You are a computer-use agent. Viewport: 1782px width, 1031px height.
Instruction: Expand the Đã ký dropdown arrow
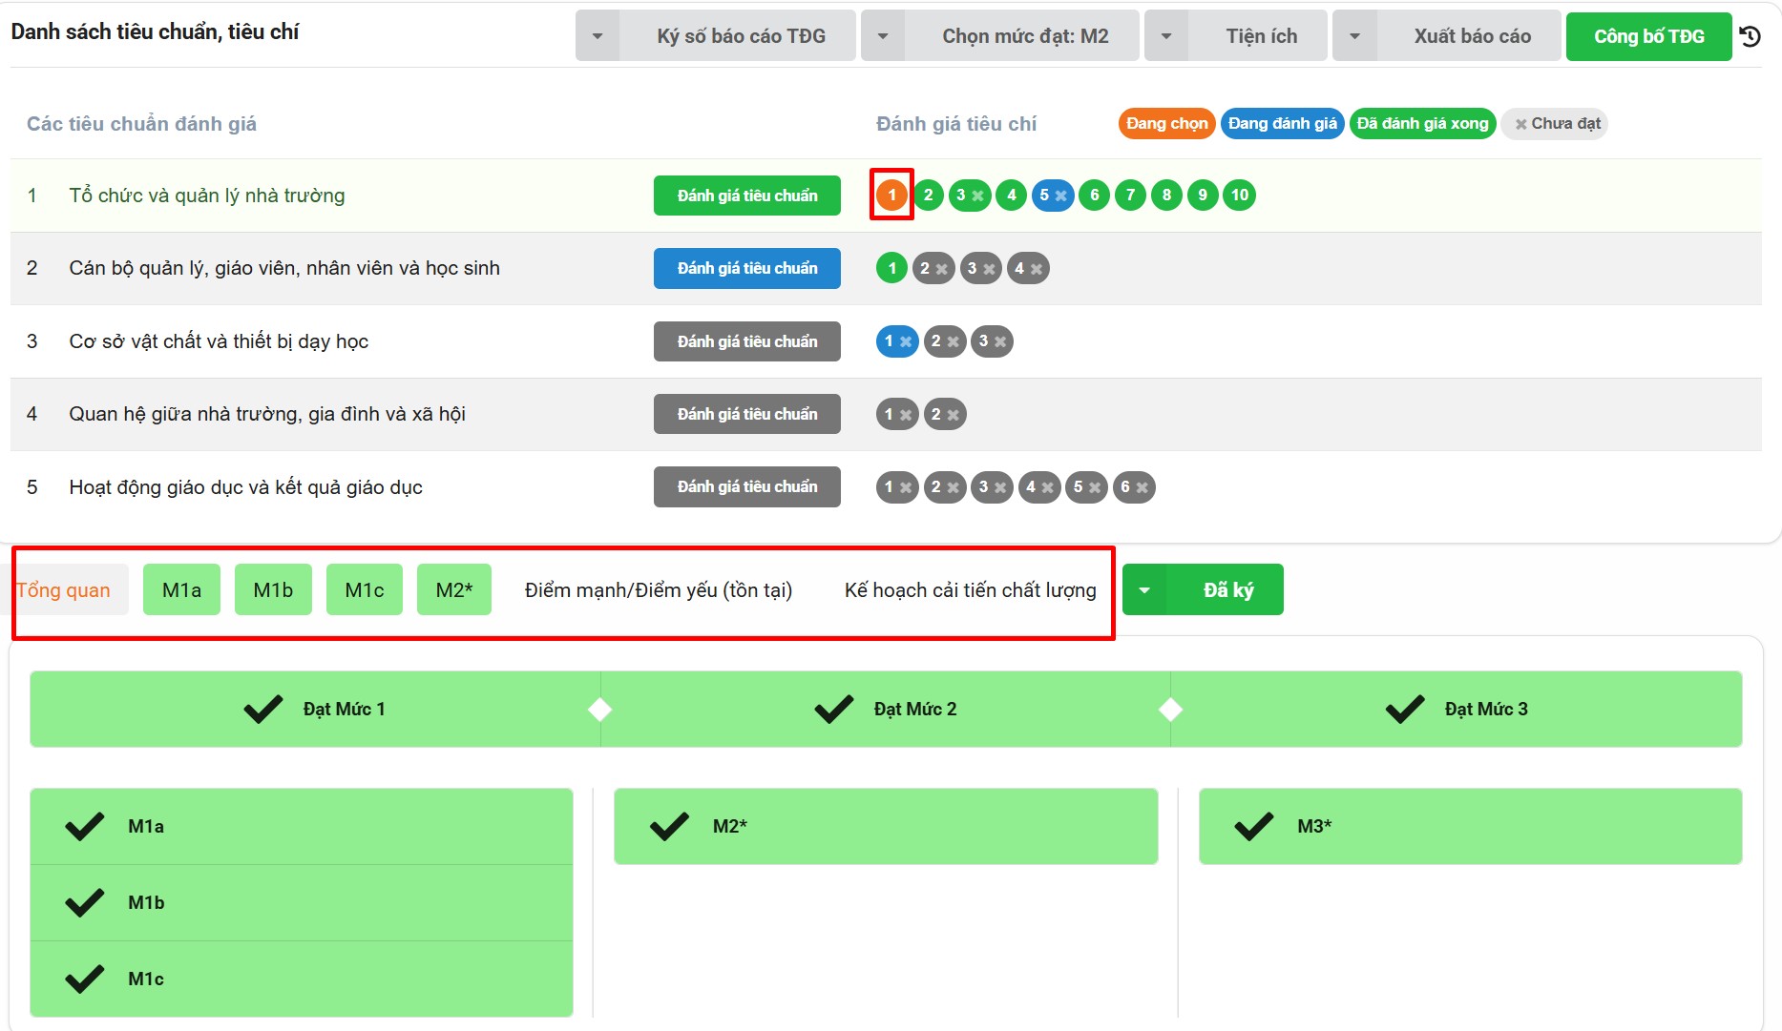point(1144,590)
